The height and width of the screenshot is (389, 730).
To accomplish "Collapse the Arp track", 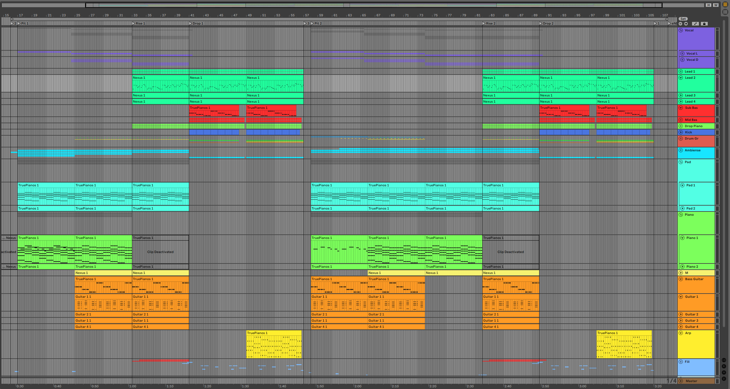I will click(x=681, y=333).
